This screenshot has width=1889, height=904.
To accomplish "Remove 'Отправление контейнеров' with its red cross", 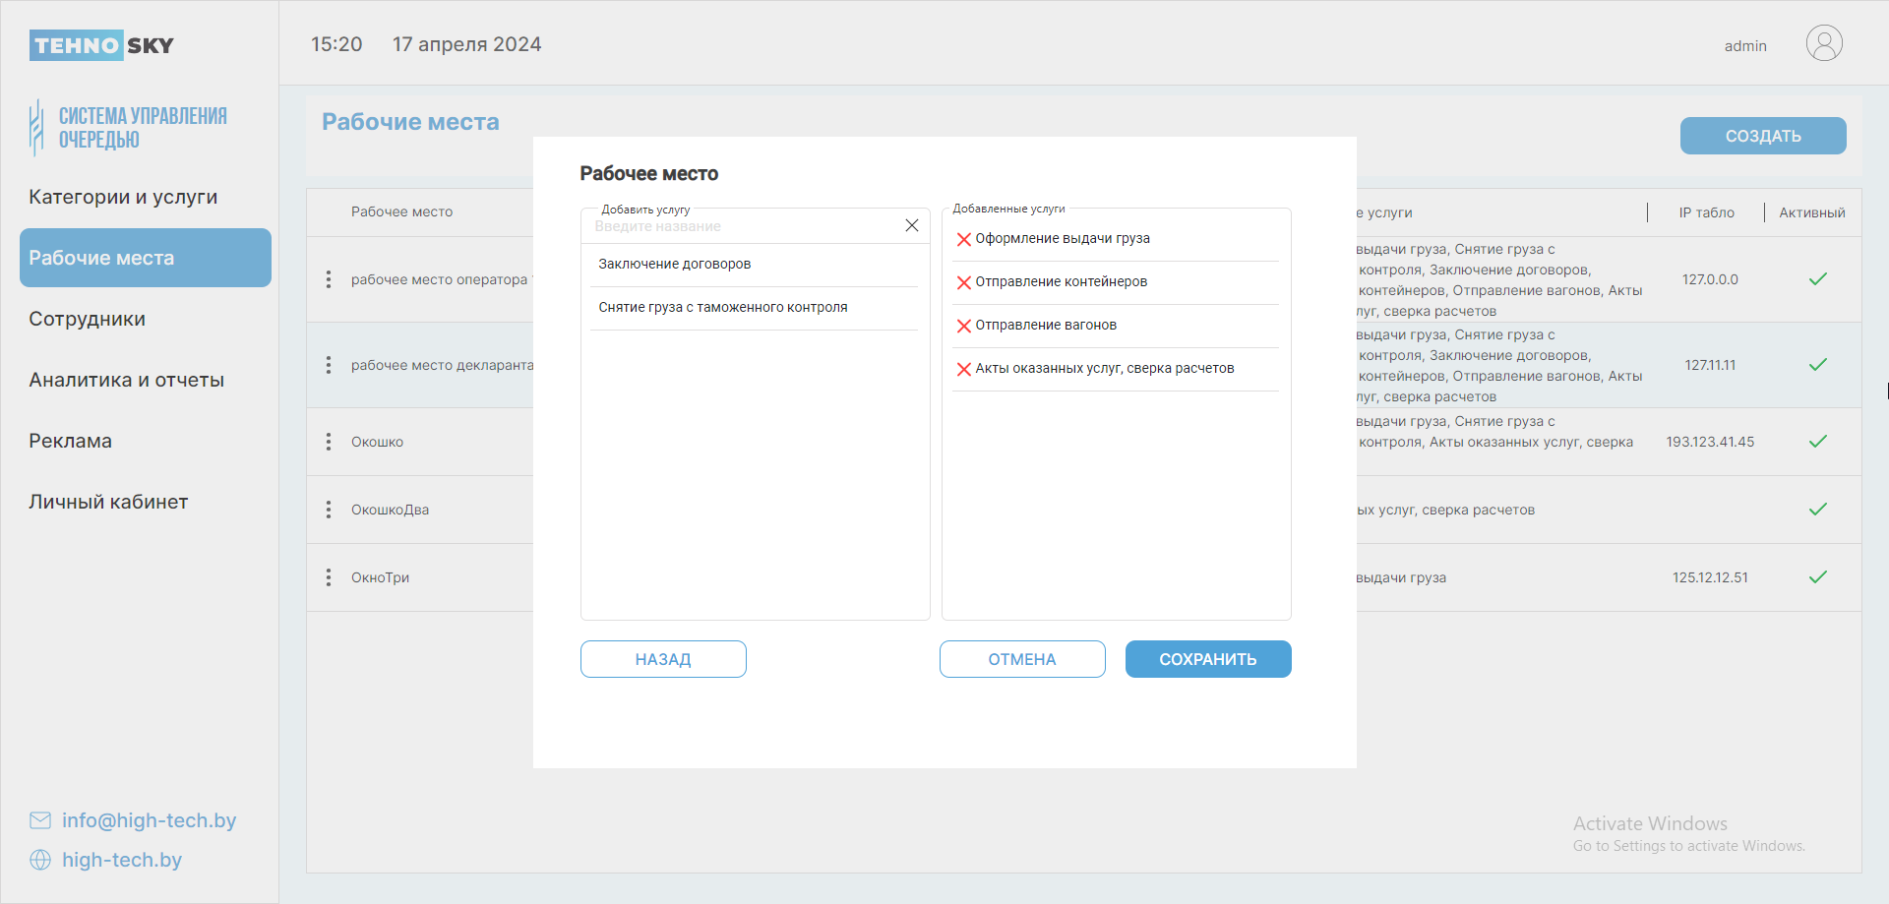I will click(964, 282).
